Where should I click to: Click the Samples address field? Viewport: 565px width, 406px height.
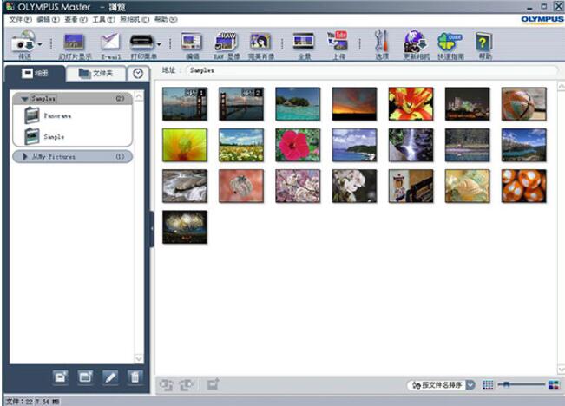click(371, 70)
